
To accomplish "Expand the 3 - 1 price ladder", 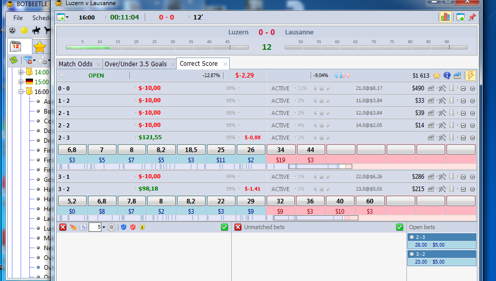I will coord(463,177).
